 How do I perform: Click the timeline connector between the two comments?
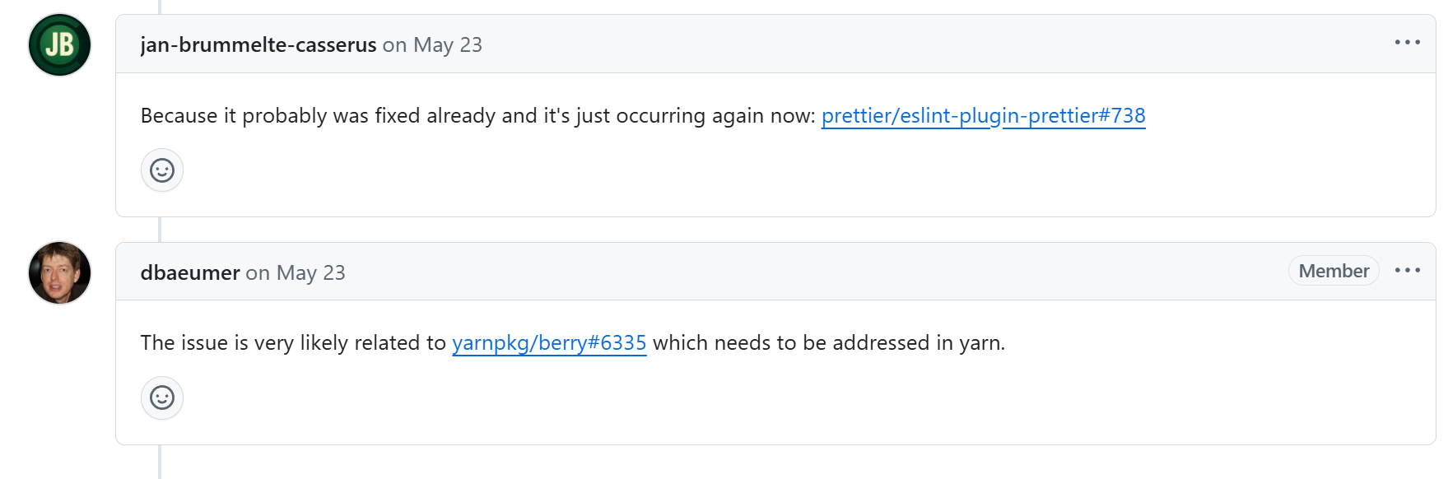(x=160, y=230)
